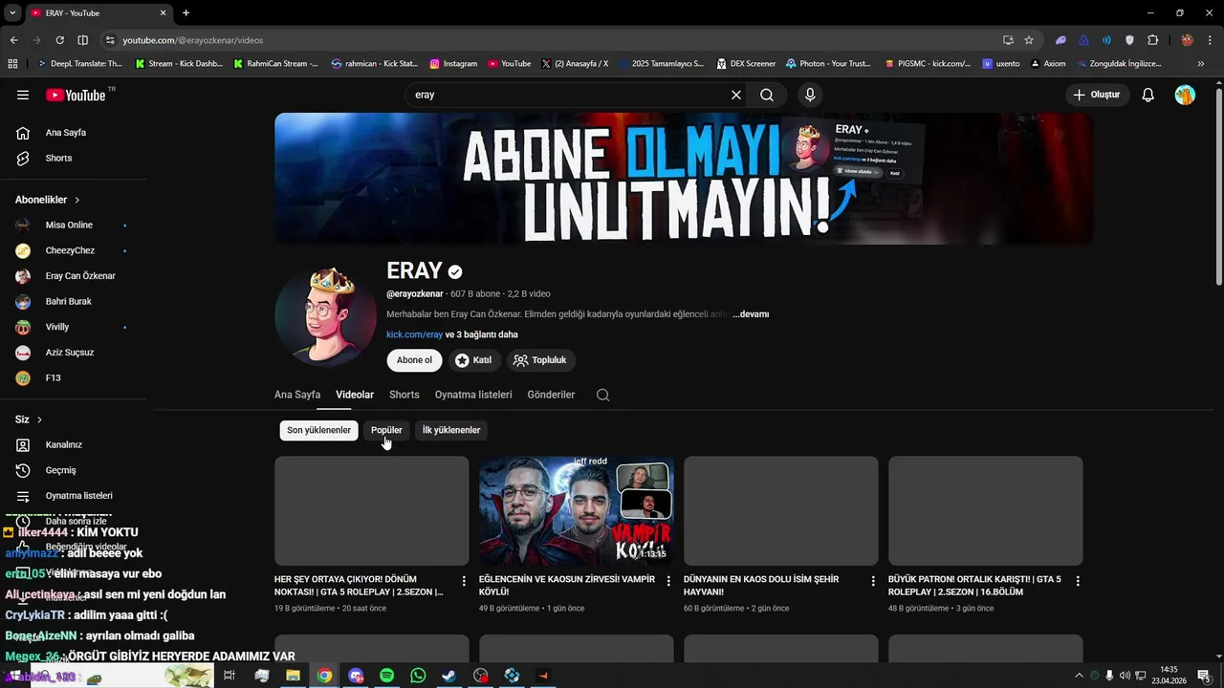
Task: Click the Oluştur create button
Action: click(x=1098, y=95)
